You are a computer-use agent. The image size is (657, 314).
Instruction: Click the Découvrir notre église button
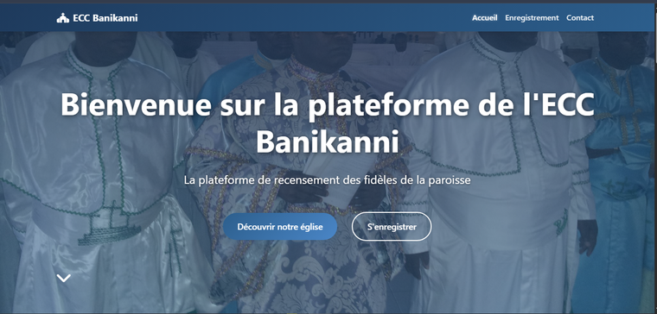pyautogui.click(x=280, y=227)
